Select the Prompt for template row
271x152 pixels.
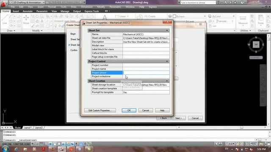point(130,92)
